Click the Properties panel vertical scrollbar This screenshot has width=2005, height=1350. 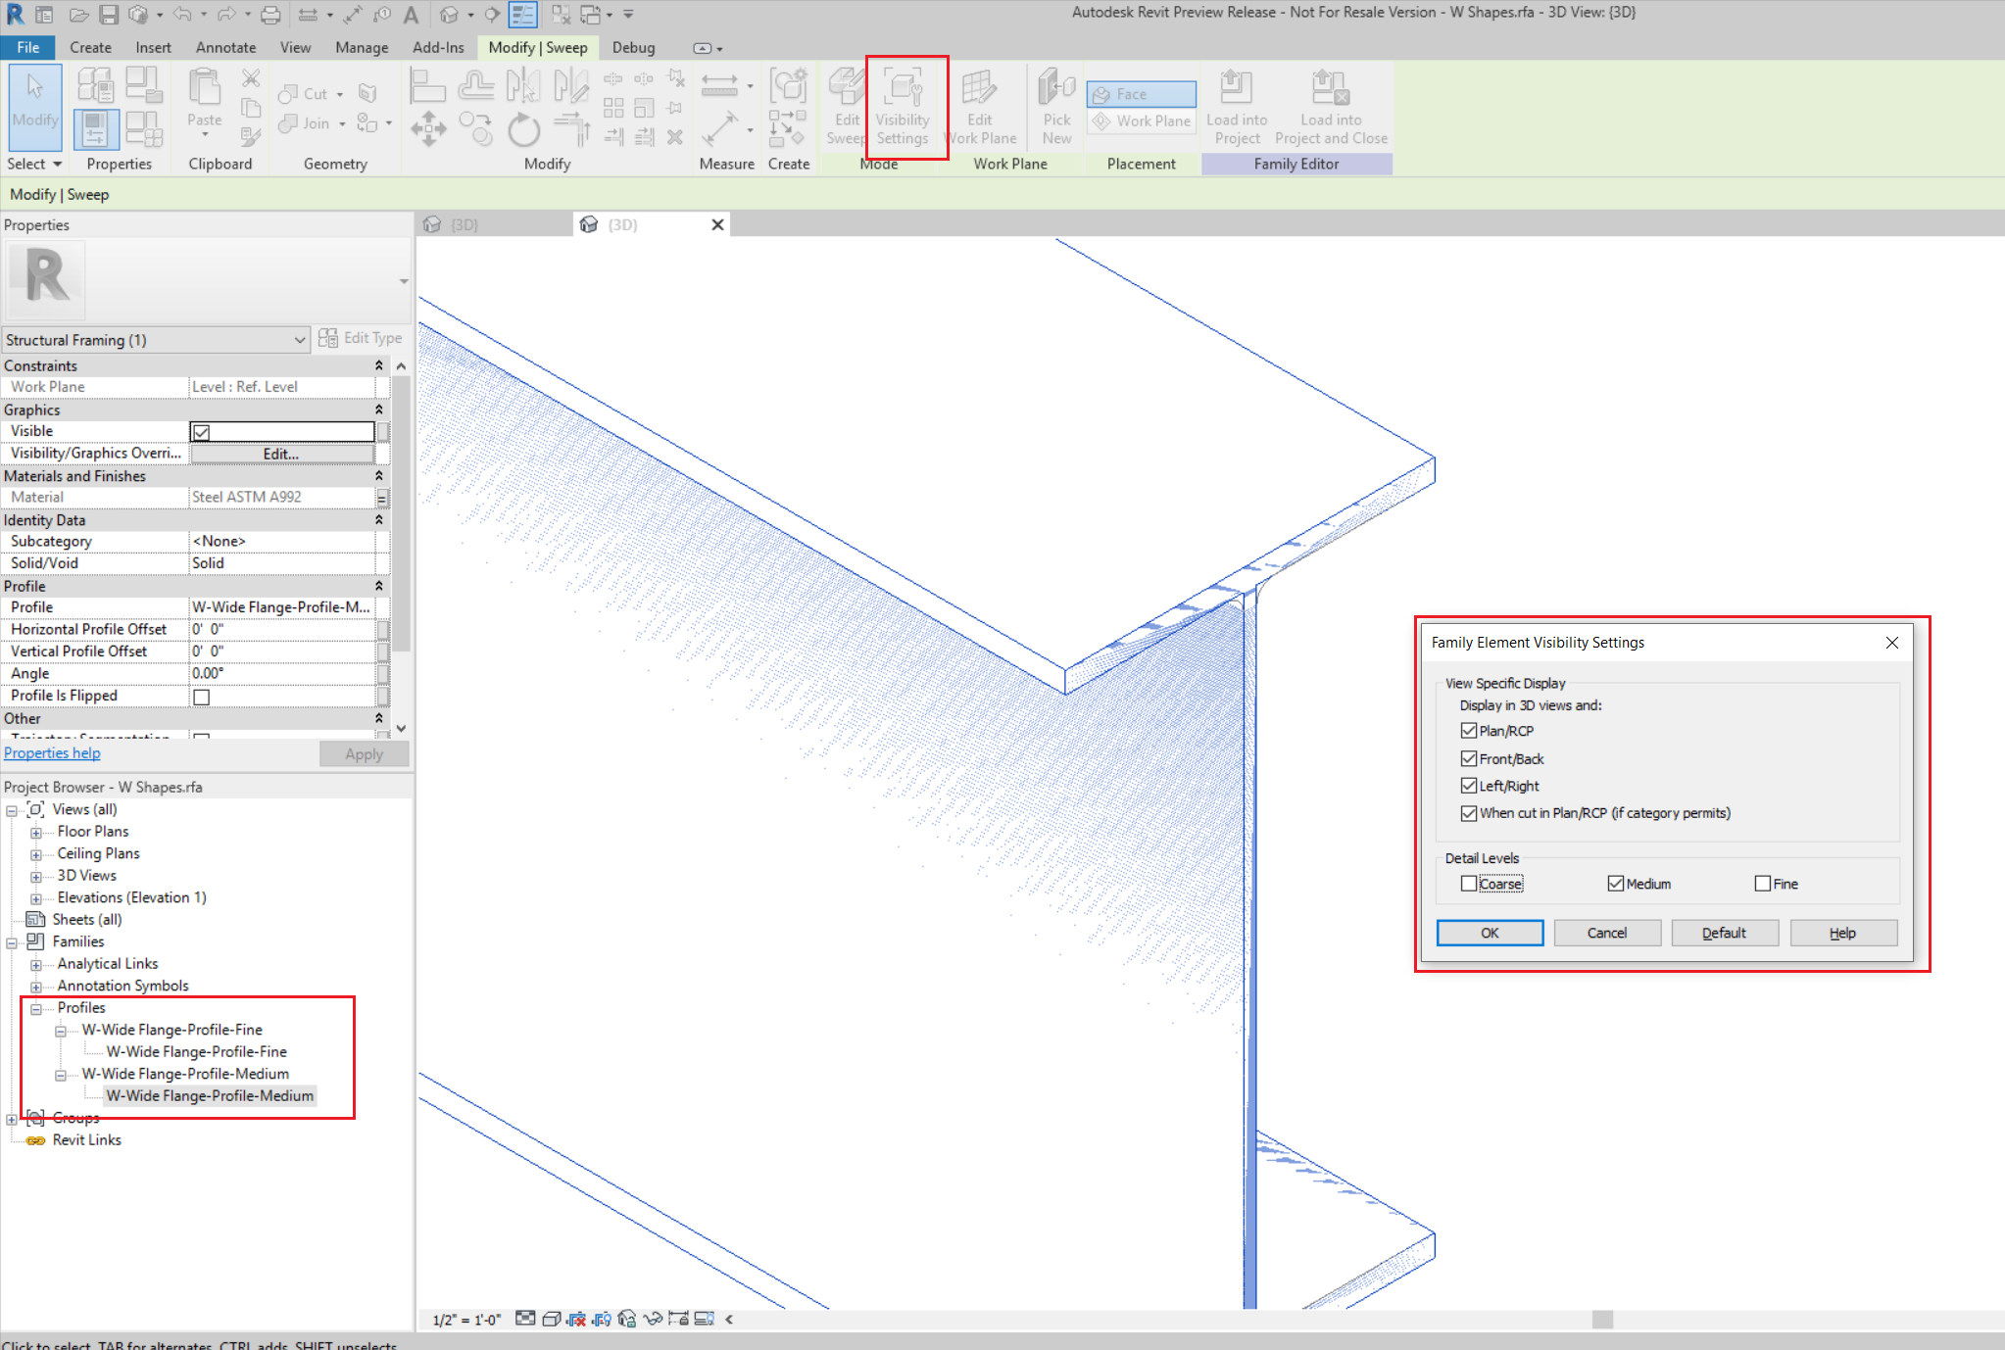tap(401, 511)
